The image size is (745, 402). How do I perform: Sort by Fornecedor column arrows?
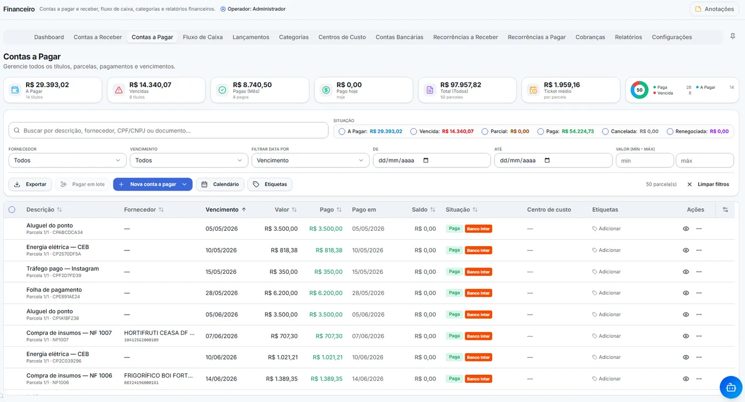pos(161,210)
